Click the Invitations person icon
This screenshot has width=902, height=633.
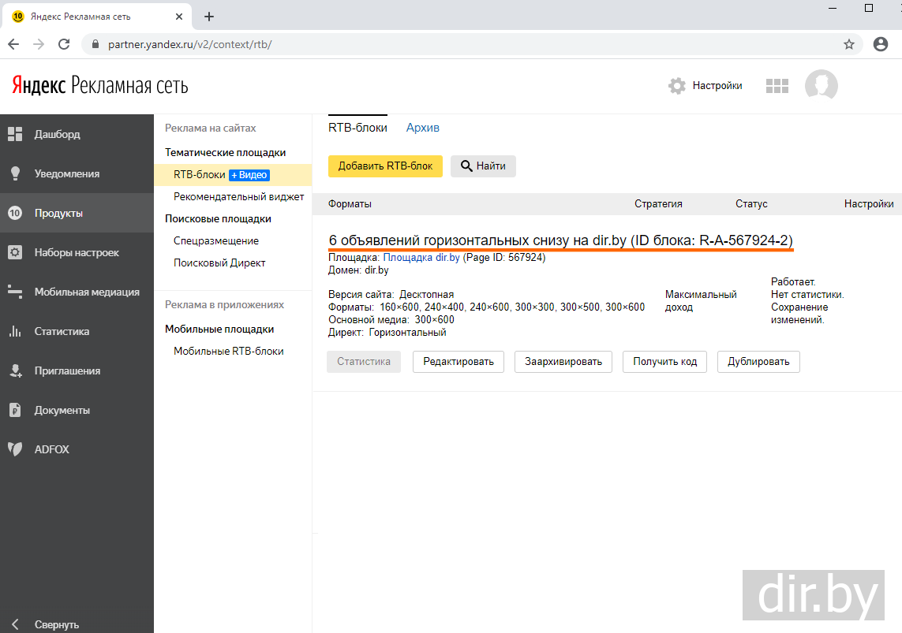[15, 371]
